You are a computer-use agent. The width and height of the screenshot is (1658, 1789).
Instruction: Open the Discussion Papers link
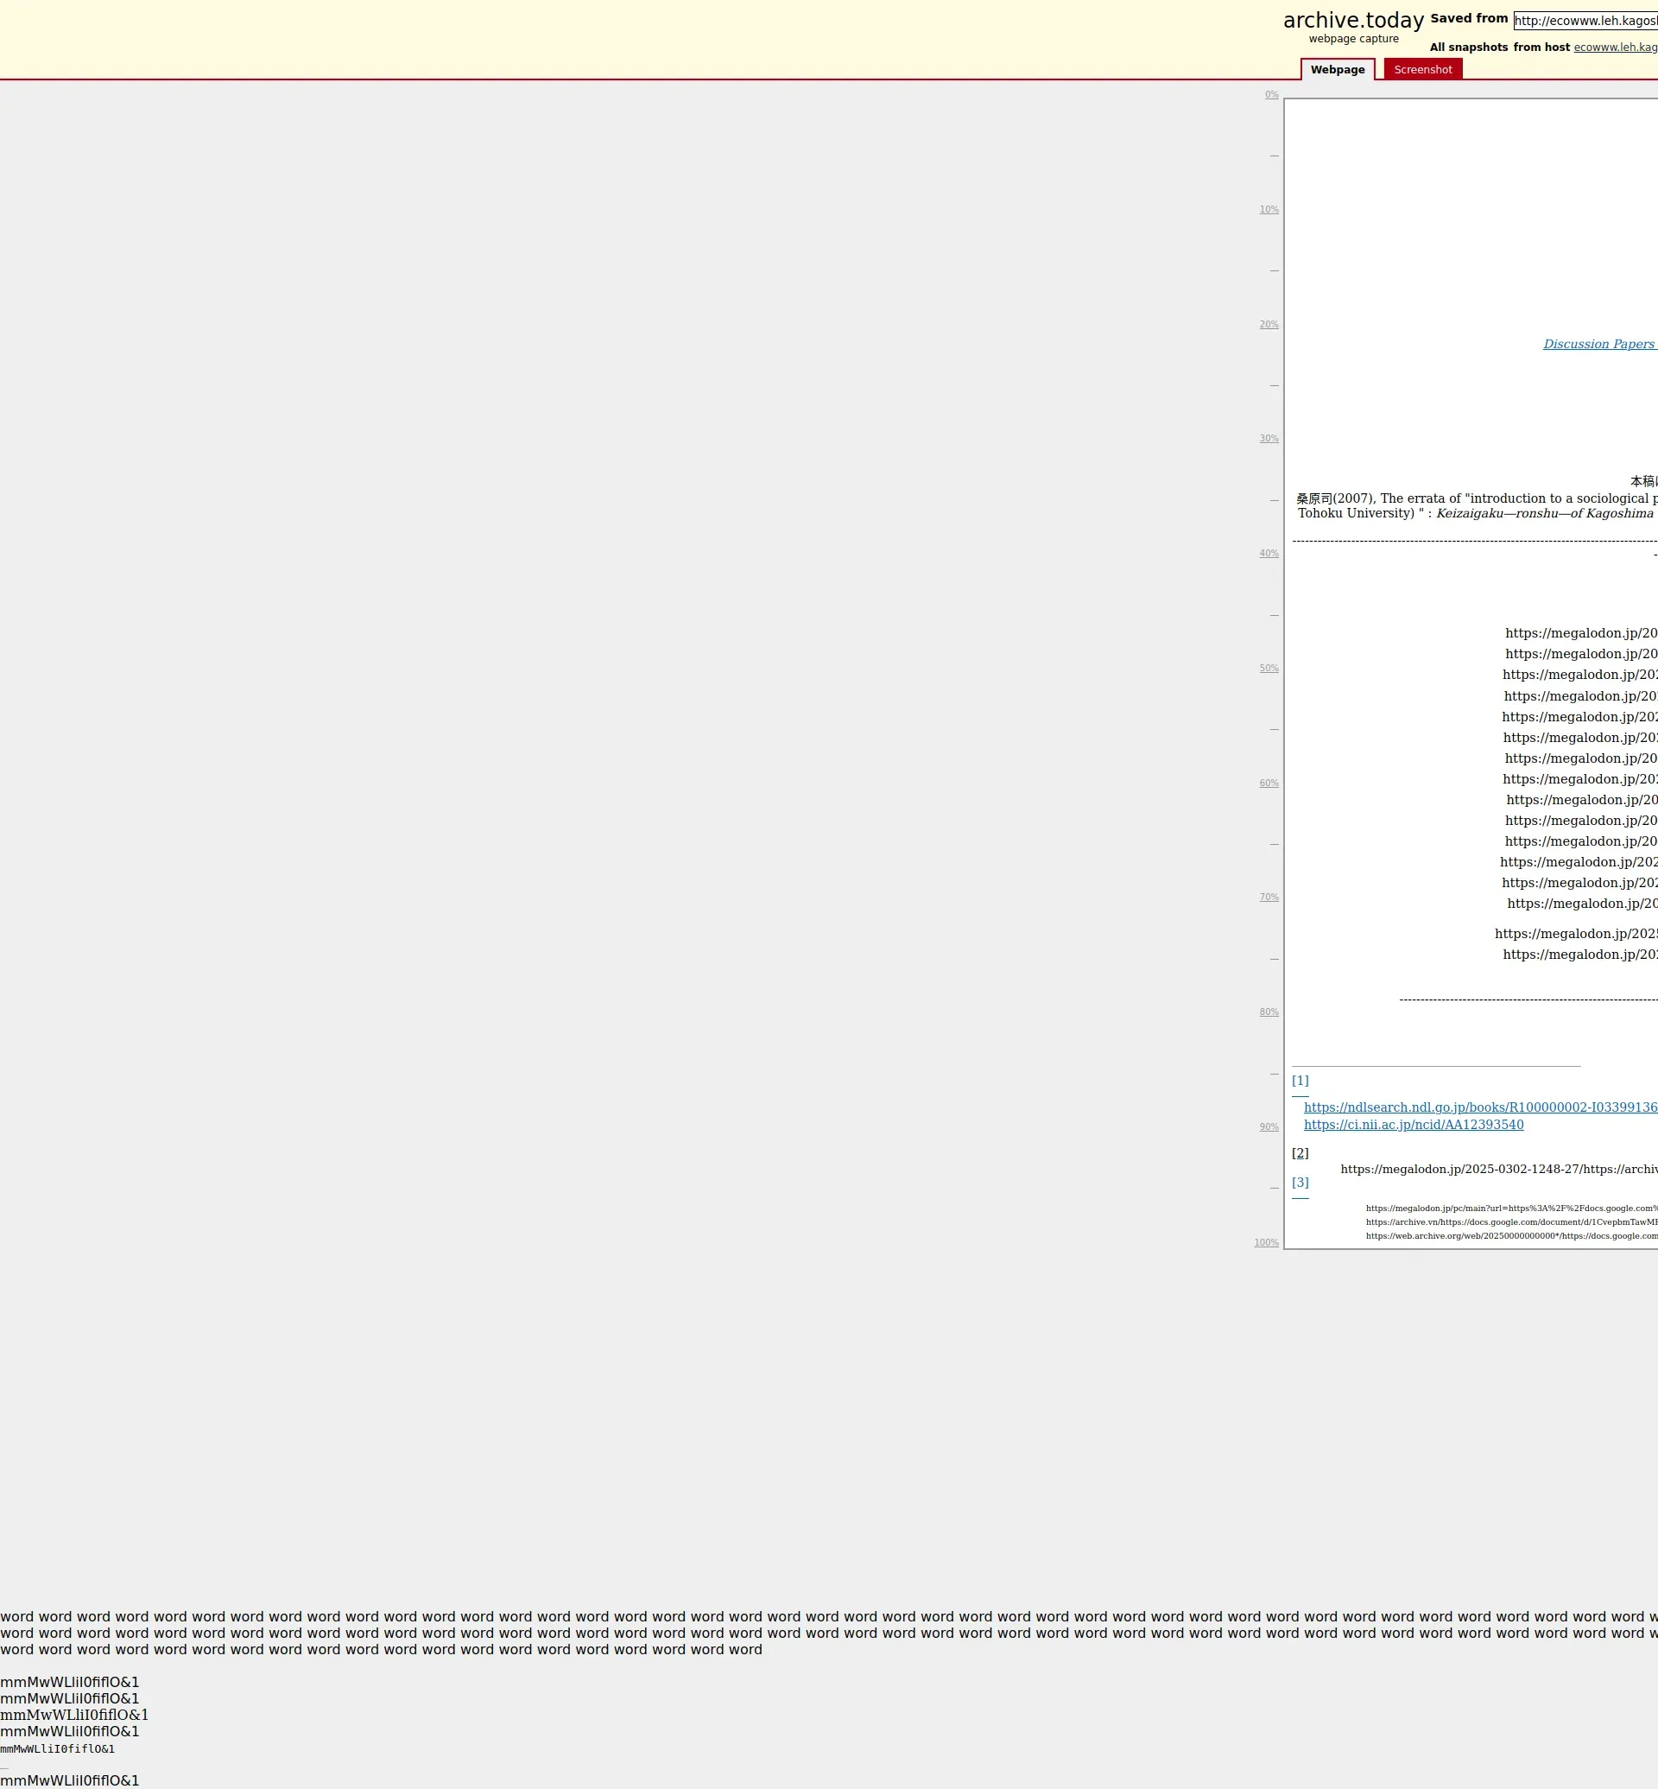[x=1598, y=345]
